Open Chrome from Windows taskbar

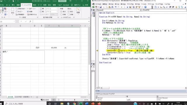(x=74, y=104)
